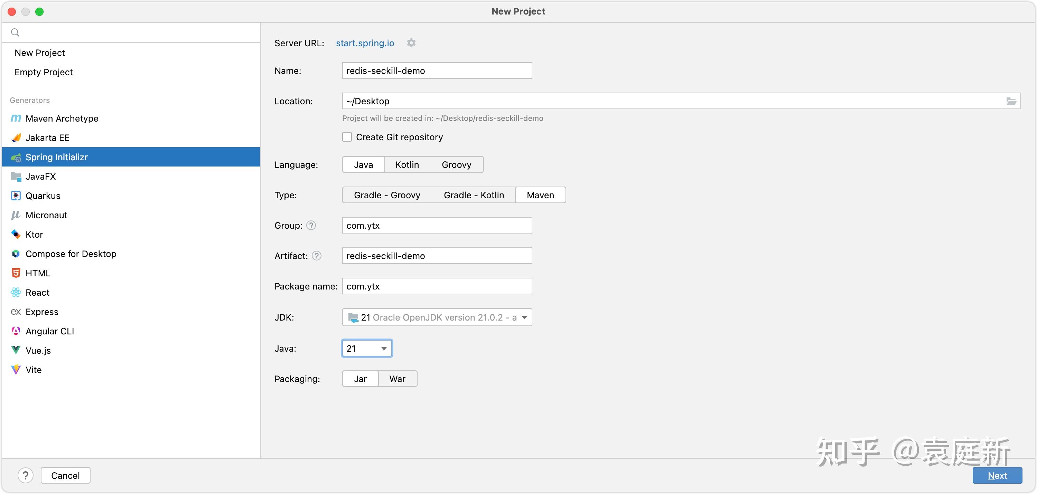Click the Server URL settings gear icon
This screenshot has width=1037, height=494.
(411, 43)
